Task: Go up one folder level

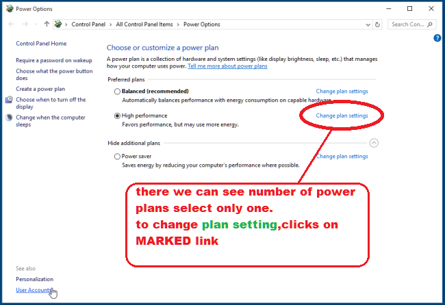Action: (47, 25)
